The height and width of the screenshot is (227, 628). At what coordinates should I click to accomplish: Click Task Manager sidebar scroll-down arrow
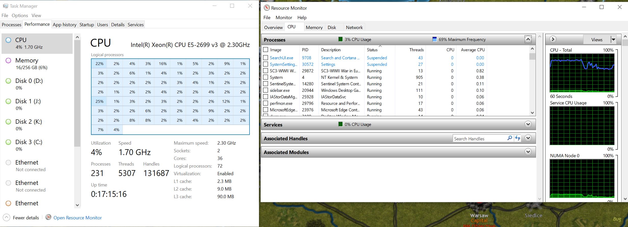[77, 205]
